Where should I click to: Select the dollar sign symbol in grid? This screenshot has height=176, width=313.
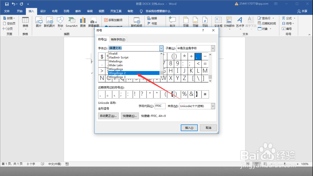click(x=102, y=57)
